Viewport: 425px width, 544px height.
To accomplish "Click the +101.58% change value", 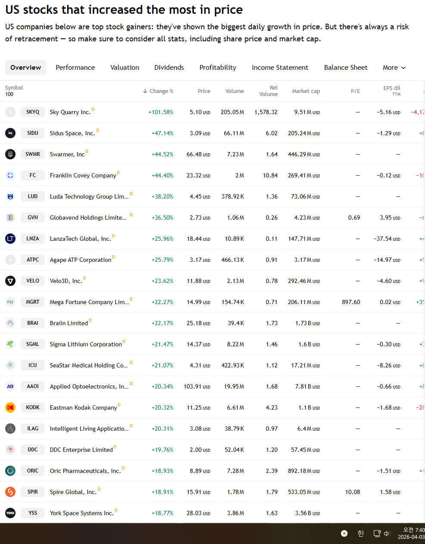I will pyautogui.click(x=161, y=112).
